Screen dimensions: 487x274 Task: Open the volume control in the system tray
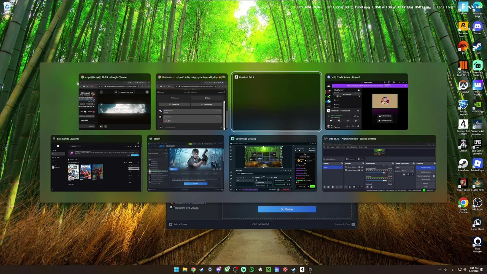[x=465, y=269]
